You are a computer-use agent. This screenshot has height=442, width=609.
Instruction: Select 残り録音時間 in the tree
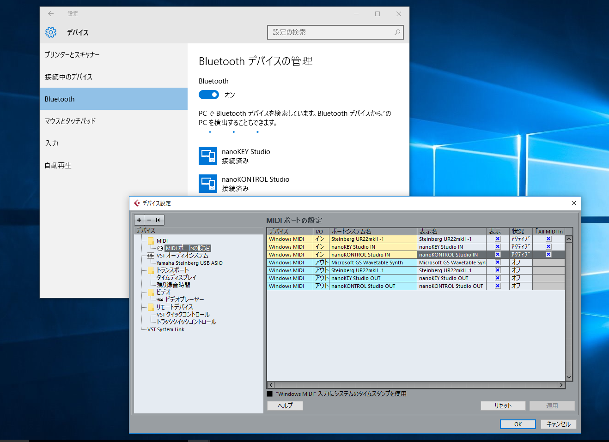tap(173, 285)
